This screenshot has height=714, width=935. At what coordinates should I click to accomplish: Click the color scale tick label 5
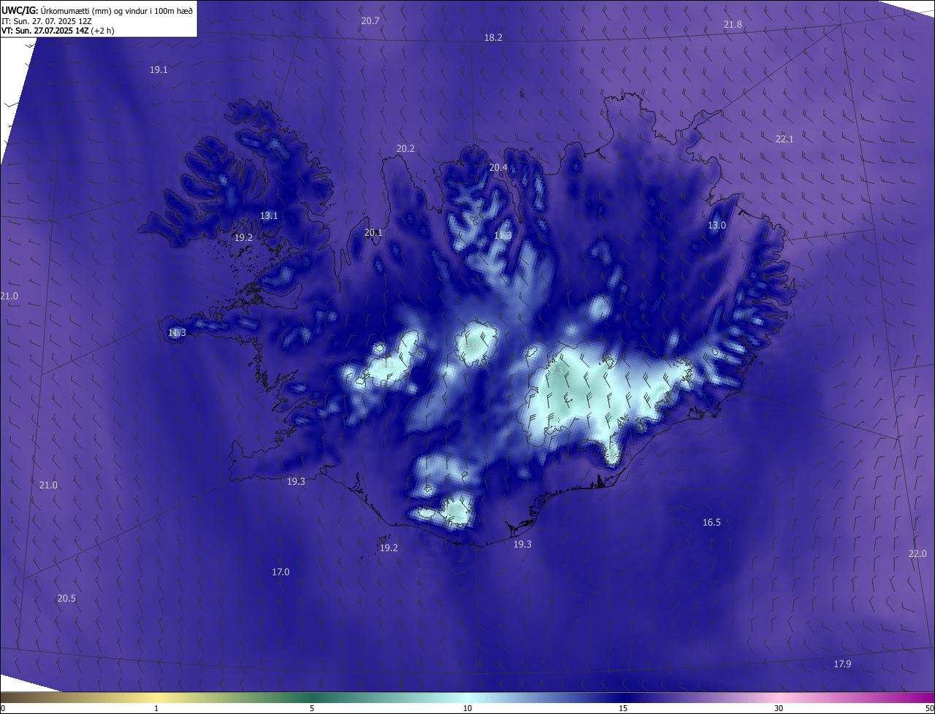312,708
